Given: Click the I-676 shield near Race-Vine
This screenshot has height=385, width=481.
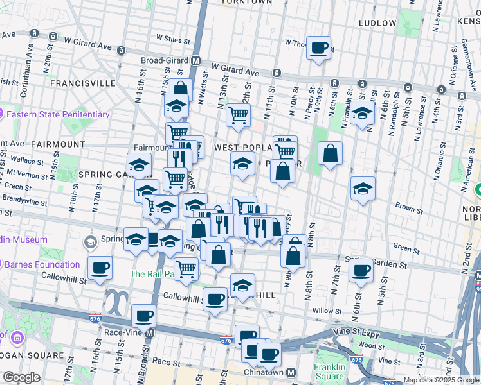Looking at the screenshot, I should pos(95,318).
